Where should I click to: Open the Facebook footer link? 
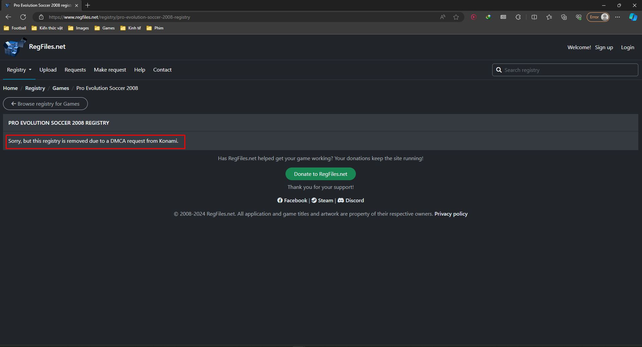tap(292, 201)
